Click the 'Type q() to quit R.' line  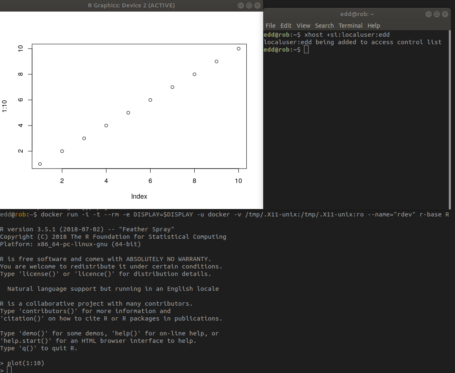click(x=39, y=348)
